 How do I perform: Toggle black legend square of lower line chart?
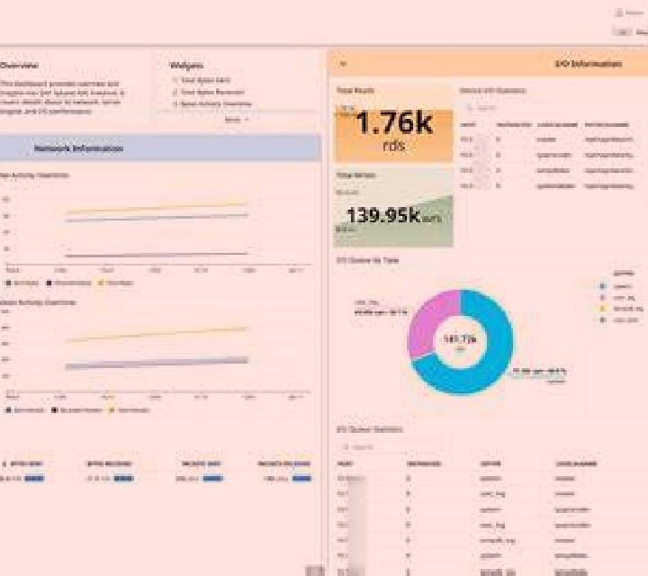[54, 410]
